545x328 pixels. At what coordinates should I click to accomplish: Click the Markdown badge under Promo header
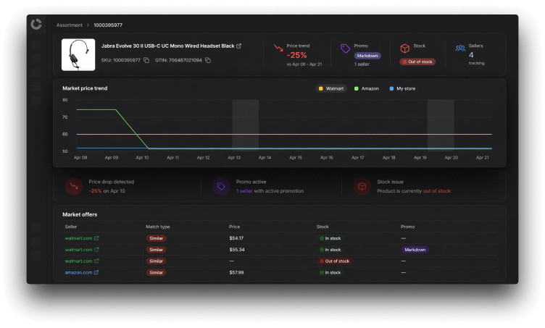(x=367, y=56)
